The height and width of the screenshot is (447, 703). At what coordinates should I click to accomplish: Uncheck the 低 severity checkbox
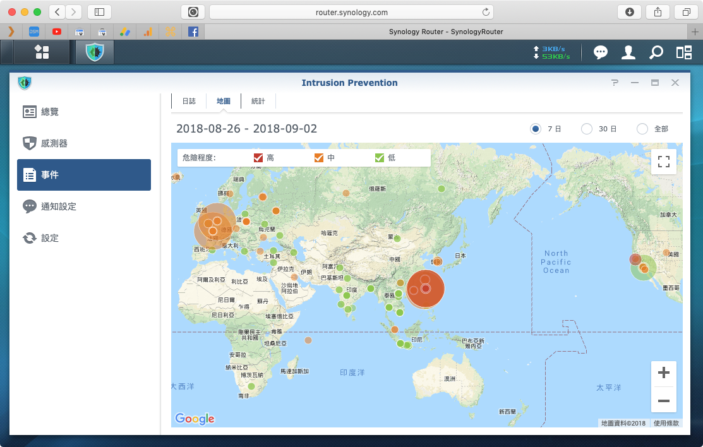tap(380, 158)
